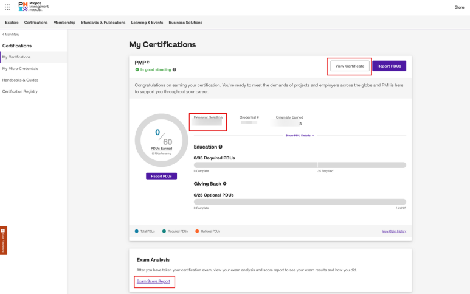Open the orange Give Feedback side tab
This screenshot has width=470, height=294.
pos(3,240)
